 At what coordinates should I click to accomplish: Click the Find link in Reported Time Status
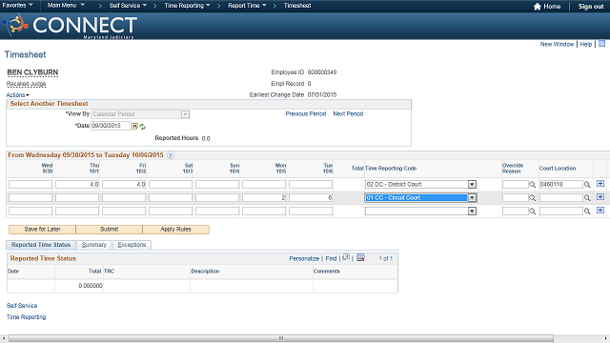pos(331,258)
